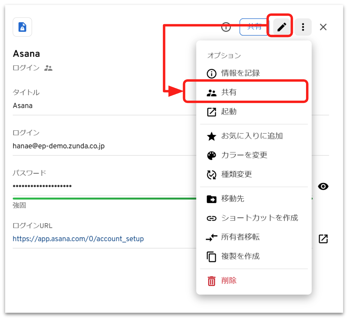Click the hanae@ep-demo.zunda.co.jp login value

coord(58,146)
